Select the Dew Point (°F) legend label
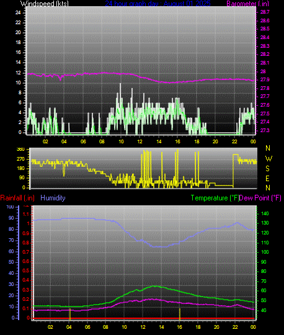This screenshot has height=335, width=284. pyautogui.click(x=260, y=198)
